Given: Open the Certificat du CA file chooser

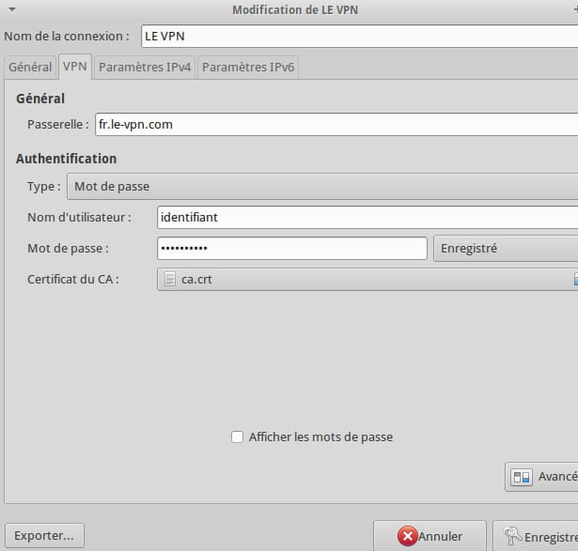Looking at the screenshot, I should 367,280.
